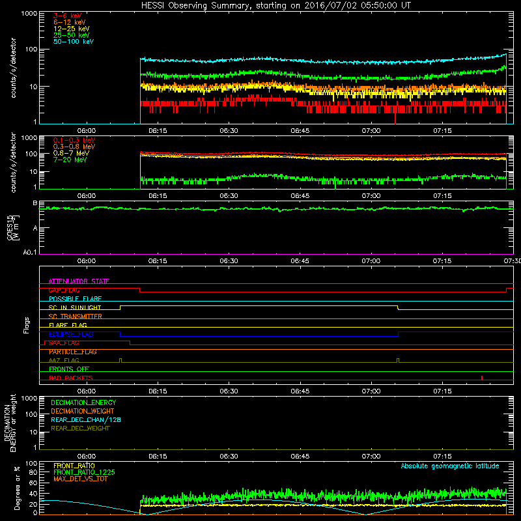Click the yellow FRONT_RATIO legend label
This screenshot has height=521, width=521.
(x=74, y=466)
